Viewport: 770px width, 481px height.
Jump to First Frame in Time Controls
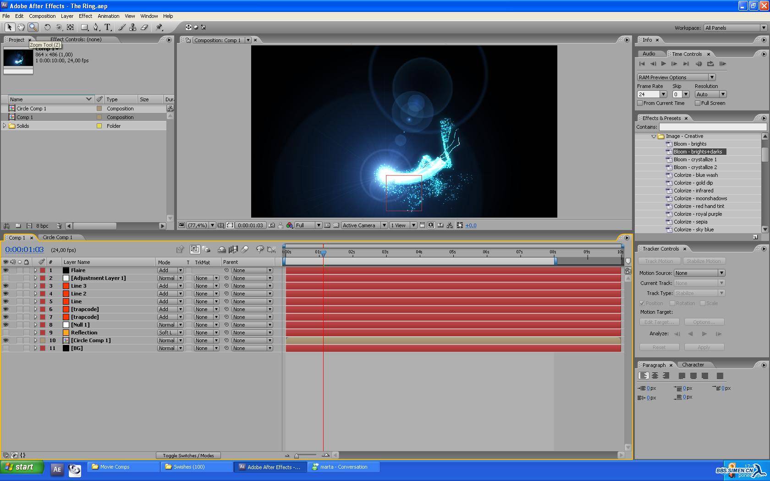click(x=642, y=64)
